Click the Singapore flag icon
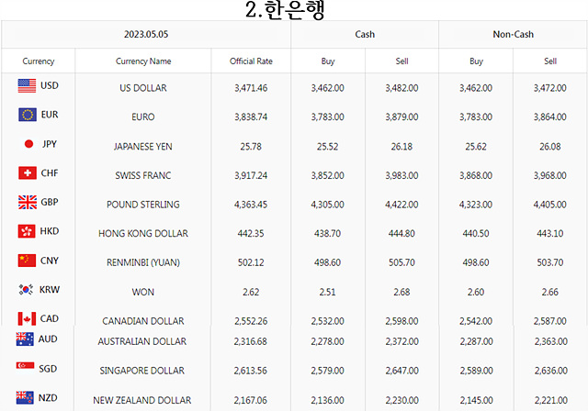This screenshot has width=588, height=411. [25, 366]
